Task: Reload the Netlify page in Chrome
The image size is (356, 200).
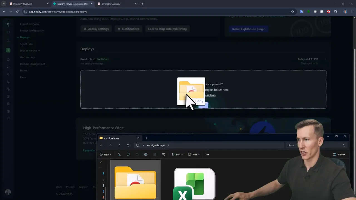Action: (x=17, y=12)
